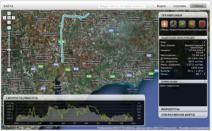
Task: Click the pencil Новая workout icon
Action: click(173, 24)
